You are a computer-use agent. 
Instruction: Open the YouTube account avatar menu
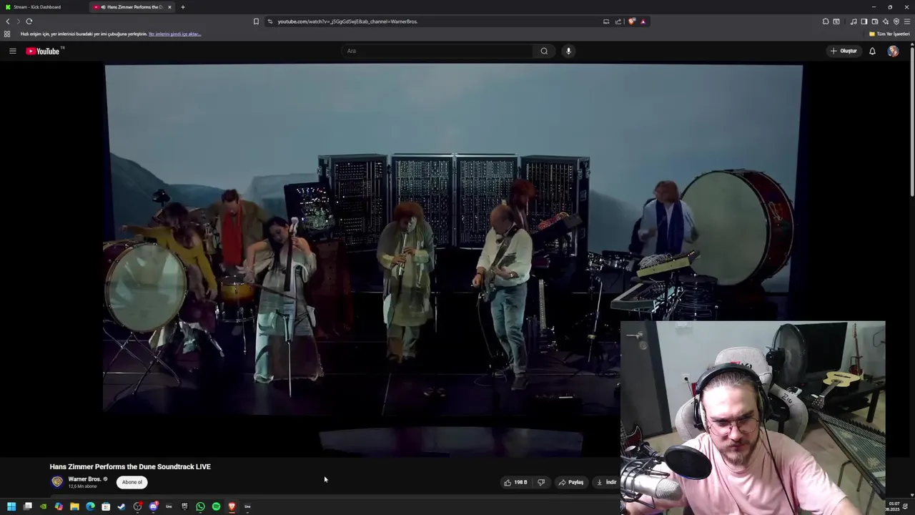click(x=893, y=51)
